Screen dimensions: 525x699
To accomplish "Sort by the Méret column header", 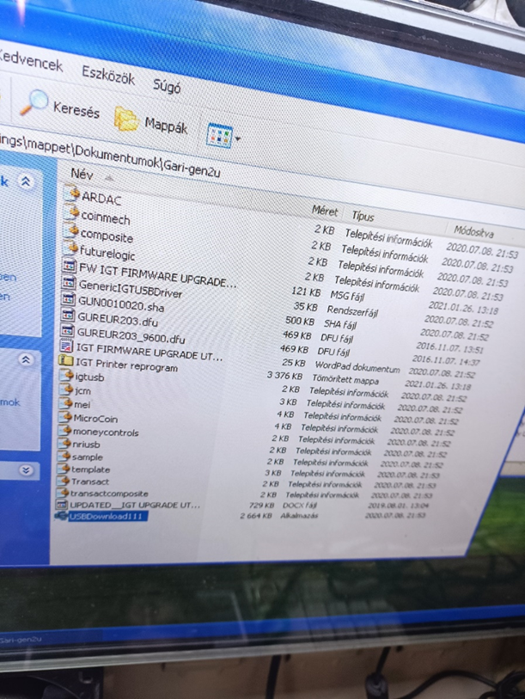I will coord(325,211).
